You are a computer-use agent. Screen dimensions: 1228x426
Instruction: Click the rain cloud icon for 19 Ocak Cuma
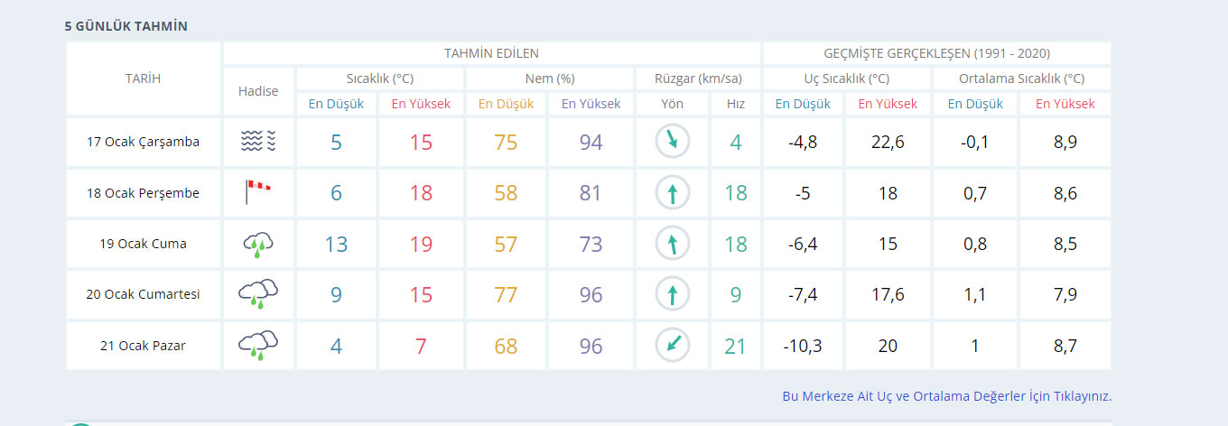point(258,244)
